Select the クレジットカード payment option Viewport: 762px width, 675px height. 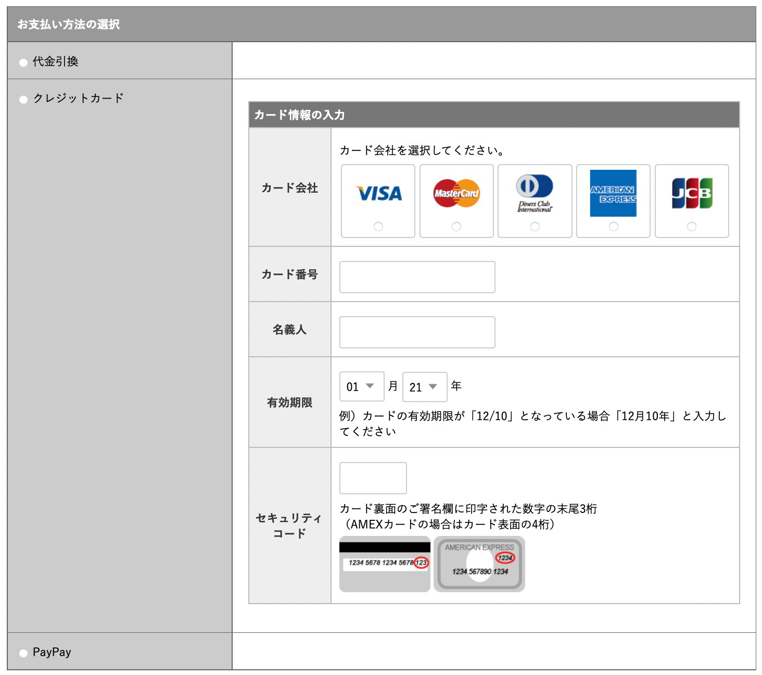pos(23,99)
